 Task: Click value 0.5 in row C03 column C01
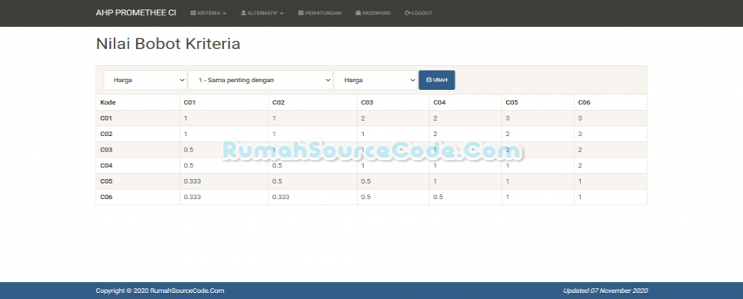(x=188, y=150)
